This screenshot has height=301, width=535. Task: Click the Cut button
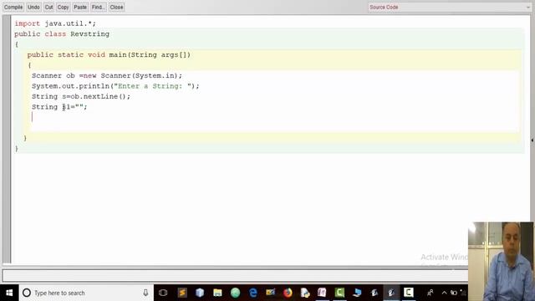pos(48,8)
